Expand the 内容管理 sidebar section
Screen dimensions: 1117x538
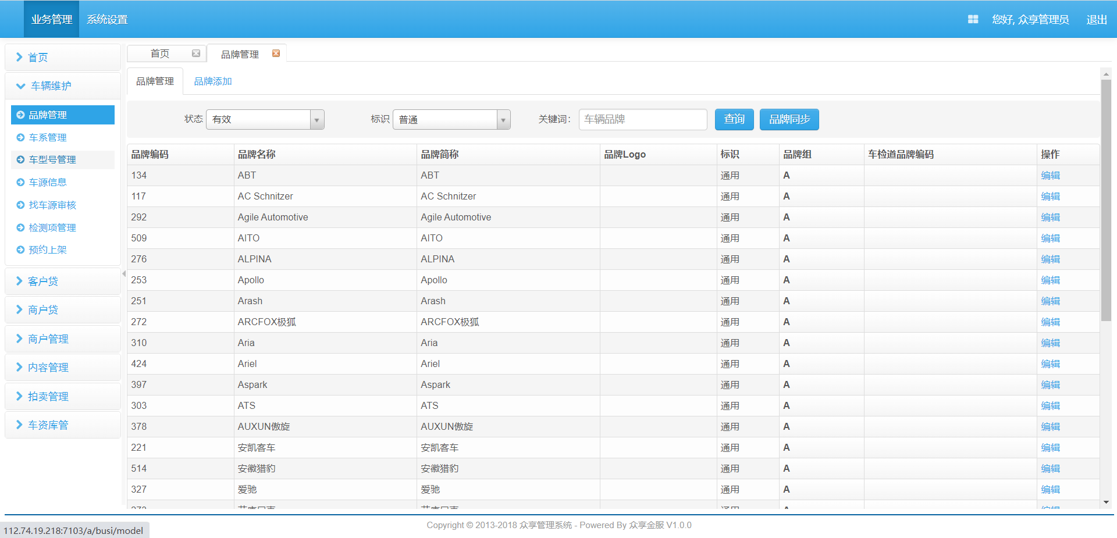coord(63,368)
